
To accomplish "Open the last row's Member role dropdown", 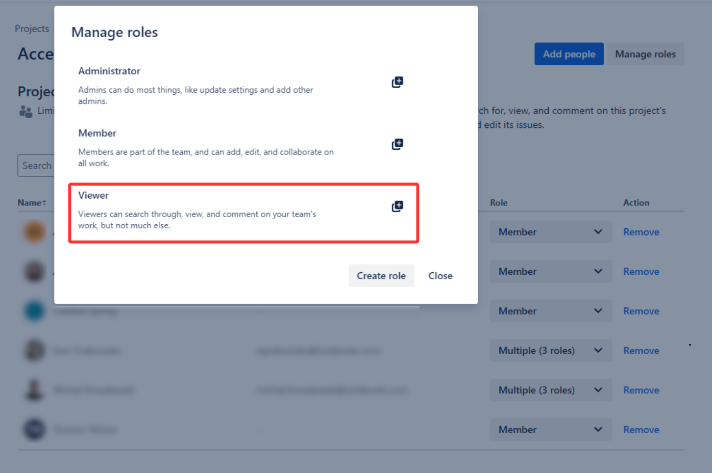I will [551, 430].
